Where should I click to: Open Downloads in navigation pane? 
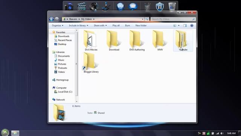pyautogui.click(x=64, y=36)
